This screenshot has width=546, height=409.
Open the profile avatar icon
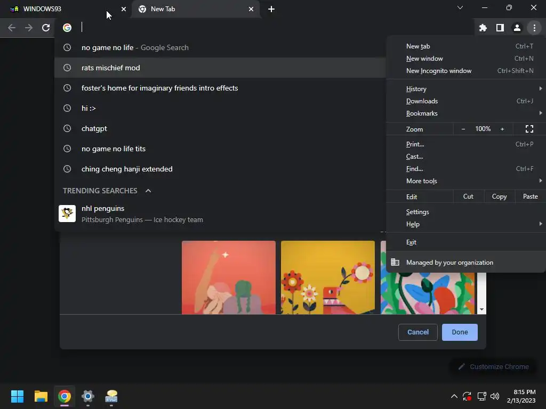[x=517, y=28]
